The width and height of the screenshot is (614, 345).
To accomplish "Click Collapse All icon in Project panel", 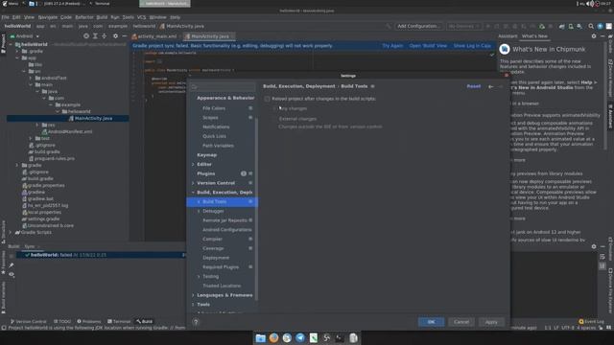I will click(105, 36).
